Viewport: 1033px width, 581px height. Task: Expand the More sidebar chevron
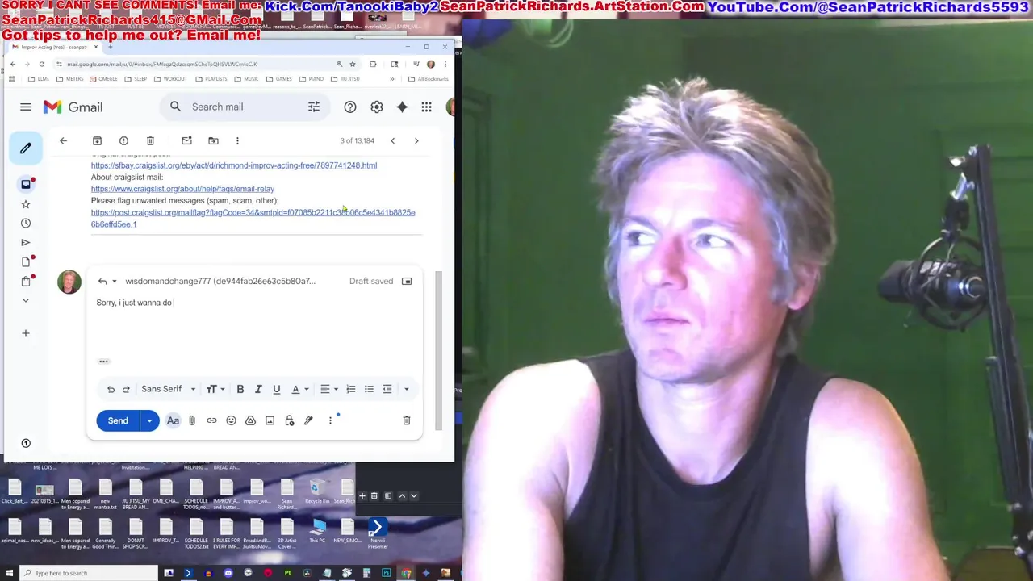point(26,300)
